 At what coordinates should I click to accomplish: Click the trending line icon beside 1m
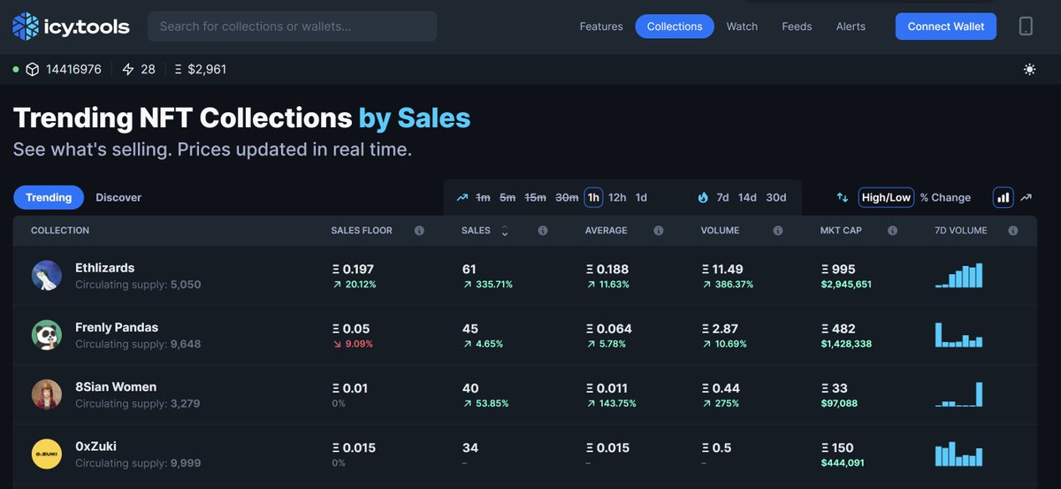coord(462,197)
